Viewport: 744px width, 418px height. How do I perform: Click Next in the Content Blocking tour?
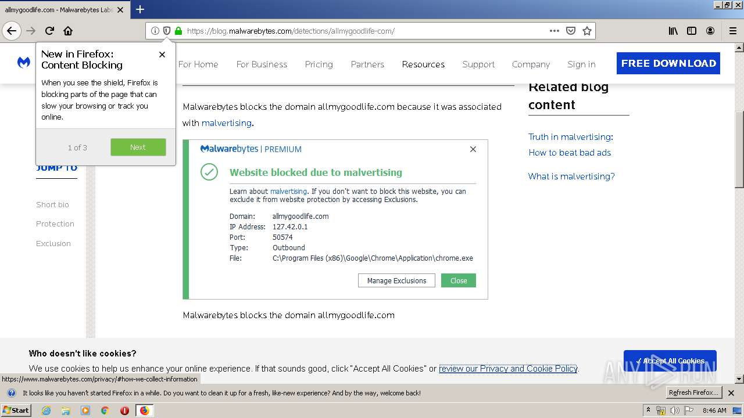click(138, 147)
